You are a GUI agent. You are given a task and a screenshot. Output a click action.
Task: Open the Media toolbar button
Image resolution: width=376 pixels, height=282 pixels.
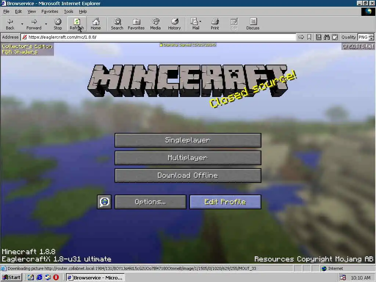155,24
